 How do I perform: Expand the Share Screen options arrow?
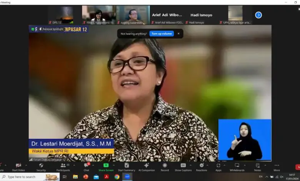pos(113,165)
